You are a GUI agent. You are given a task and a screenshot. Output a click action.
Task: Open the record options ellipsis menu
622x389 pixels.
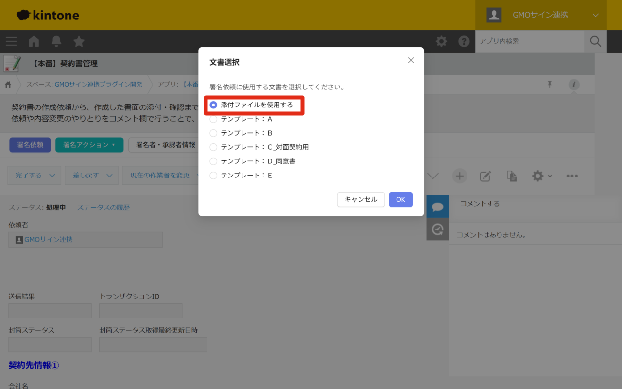[x=572, y=176]
